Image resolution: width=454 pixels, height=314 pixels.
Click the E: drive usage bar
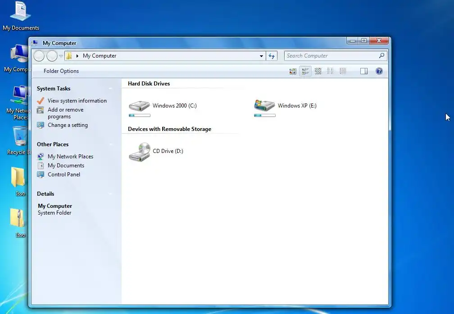[265, 115]
